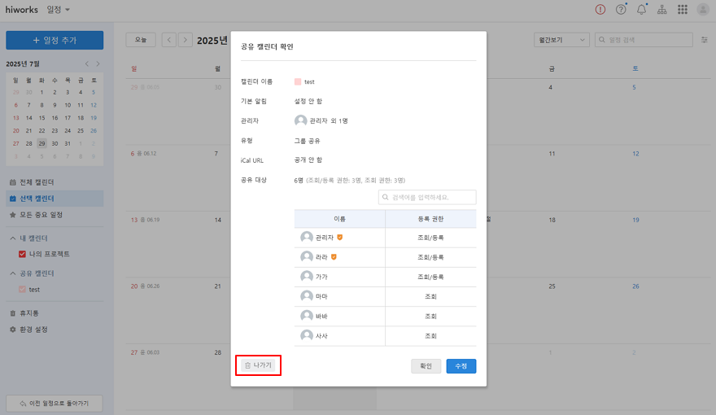This screenshot has width=716, height=415.
Task: Open the 월간보기 view dropdown
Action: coord(561,40)
